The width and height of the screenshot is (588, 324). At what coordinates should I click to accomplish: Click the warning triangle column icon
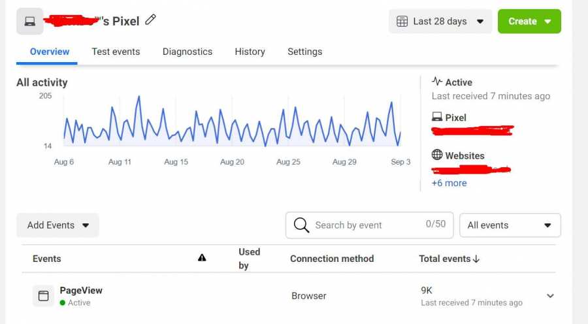pyautogui.click(x=202, y=258)
